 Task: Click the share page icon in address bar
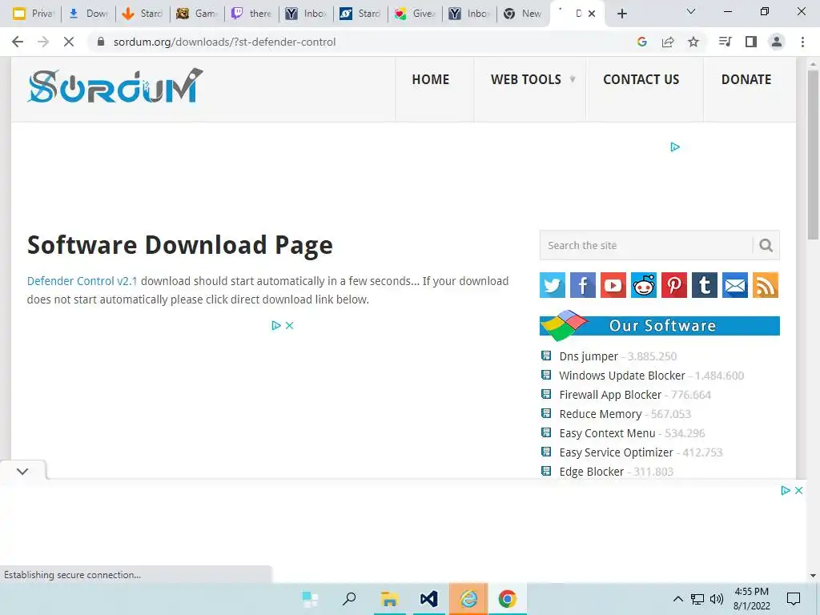[x=668, y=42]
